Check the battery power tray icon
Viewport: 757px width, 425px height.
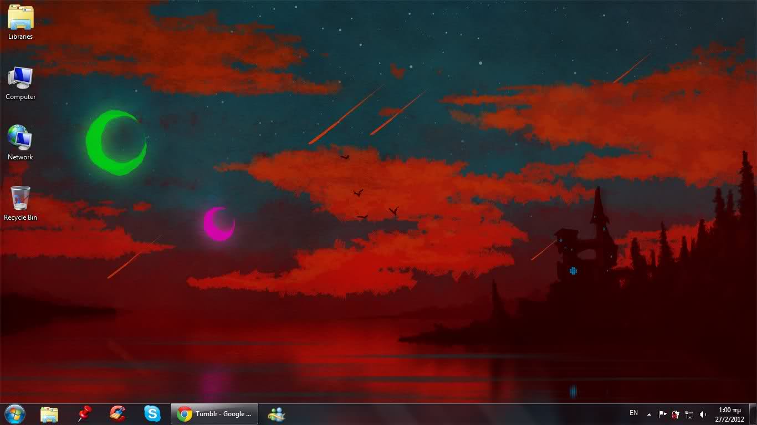point(676,414)
